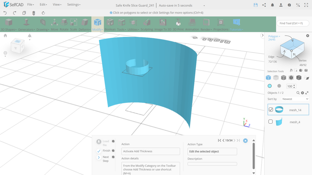Search objects with the magnifier icon

point(298,93)
